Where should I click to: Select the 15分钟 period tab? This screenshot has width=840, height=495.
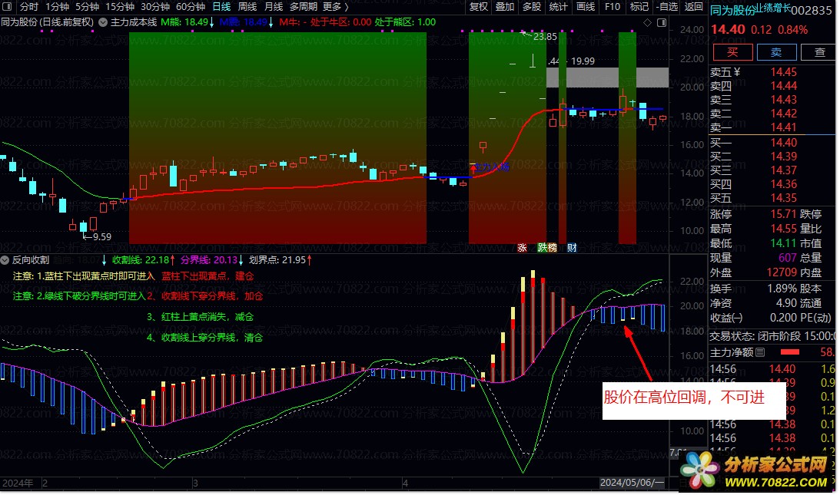pyautogui.click(x=119, y=7)
